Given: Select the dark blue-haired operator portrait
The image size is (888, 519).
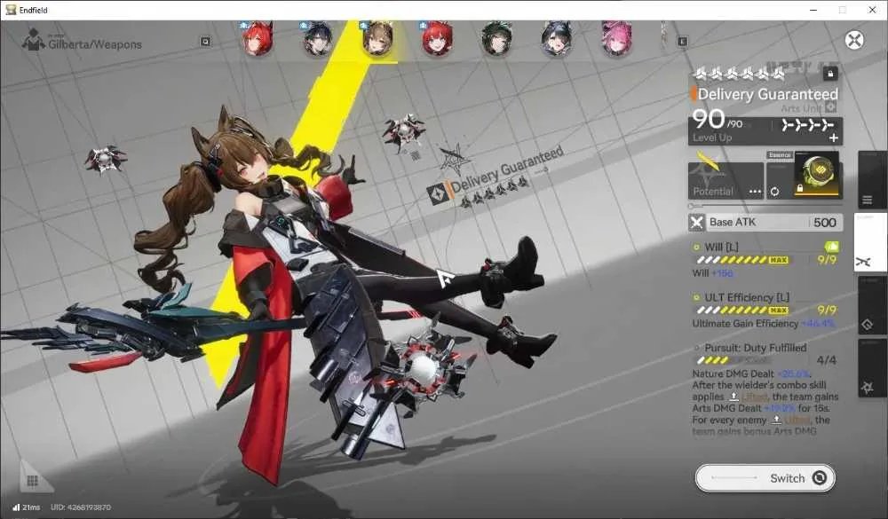Looking at the screenshot, I should click(318, 38).
